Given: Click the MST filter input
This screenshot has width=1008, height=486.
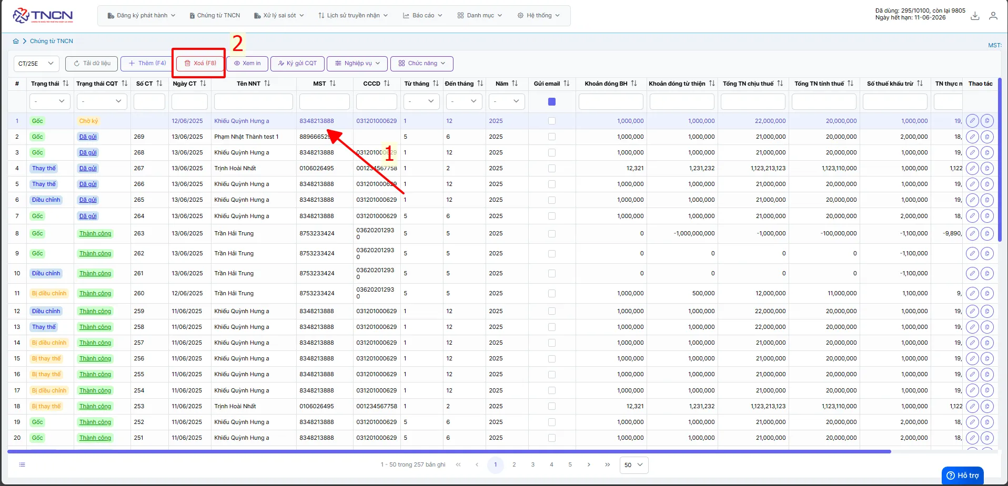Looking at the screenshot, I should (325, 101).
